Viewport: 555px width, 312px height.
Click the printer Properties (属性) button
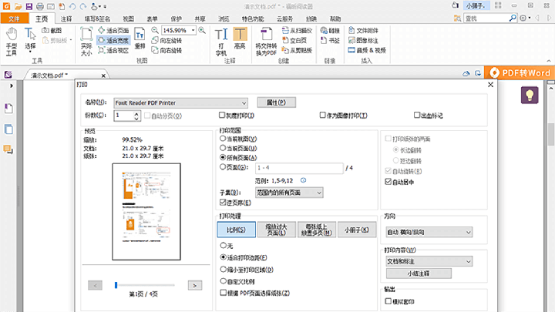[x=277, y=102]
